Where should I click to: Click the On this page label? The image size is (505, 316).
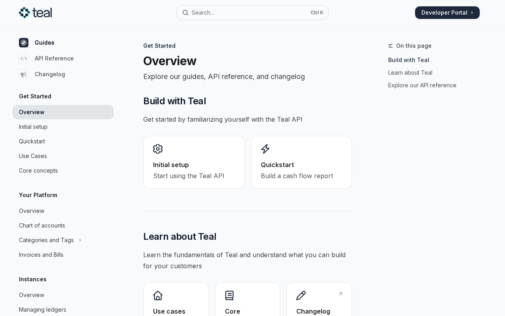pos(414,46)
